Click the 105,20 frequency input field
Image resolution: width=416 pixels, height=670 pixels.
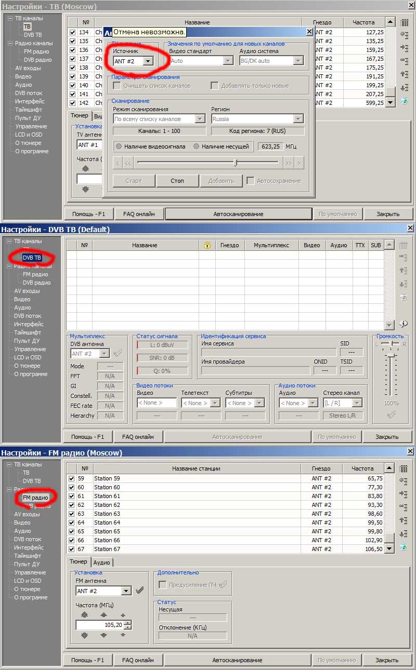point(100,625)
